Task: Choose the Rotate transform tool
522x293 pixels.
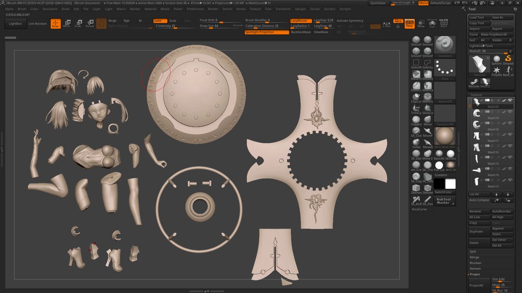Action: click(x=90, y=23)
